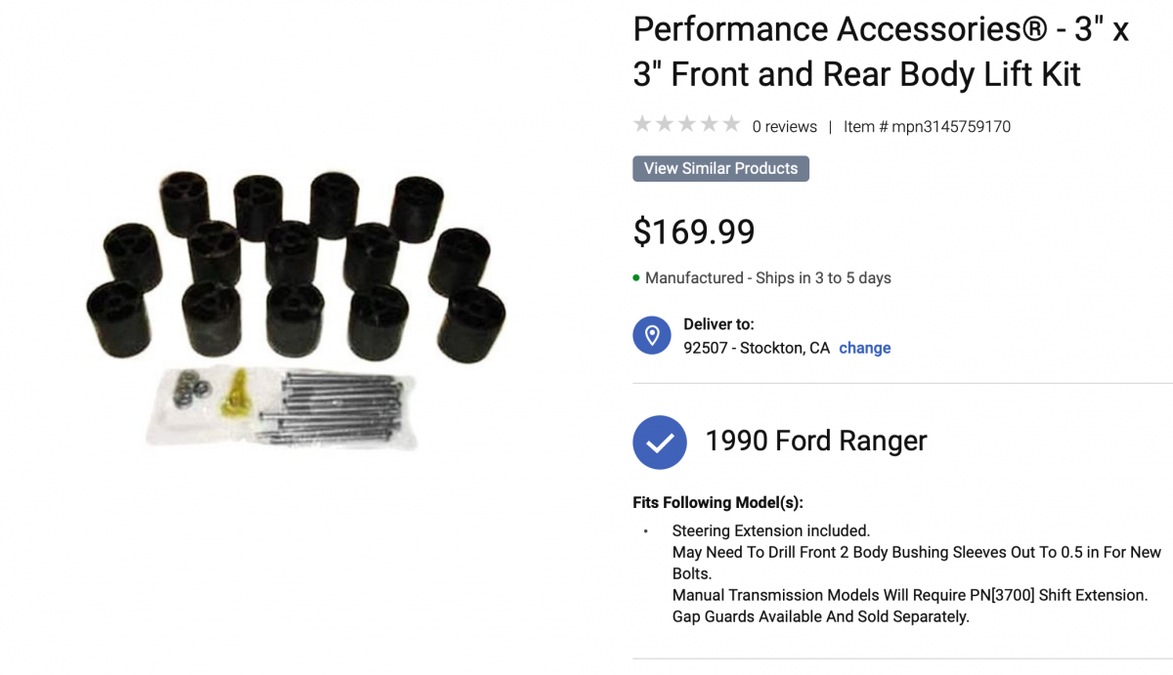Click the 92507 - Stockton, CA address
The height and width of the screenshot is (675, 1173).
pos(757,348)
